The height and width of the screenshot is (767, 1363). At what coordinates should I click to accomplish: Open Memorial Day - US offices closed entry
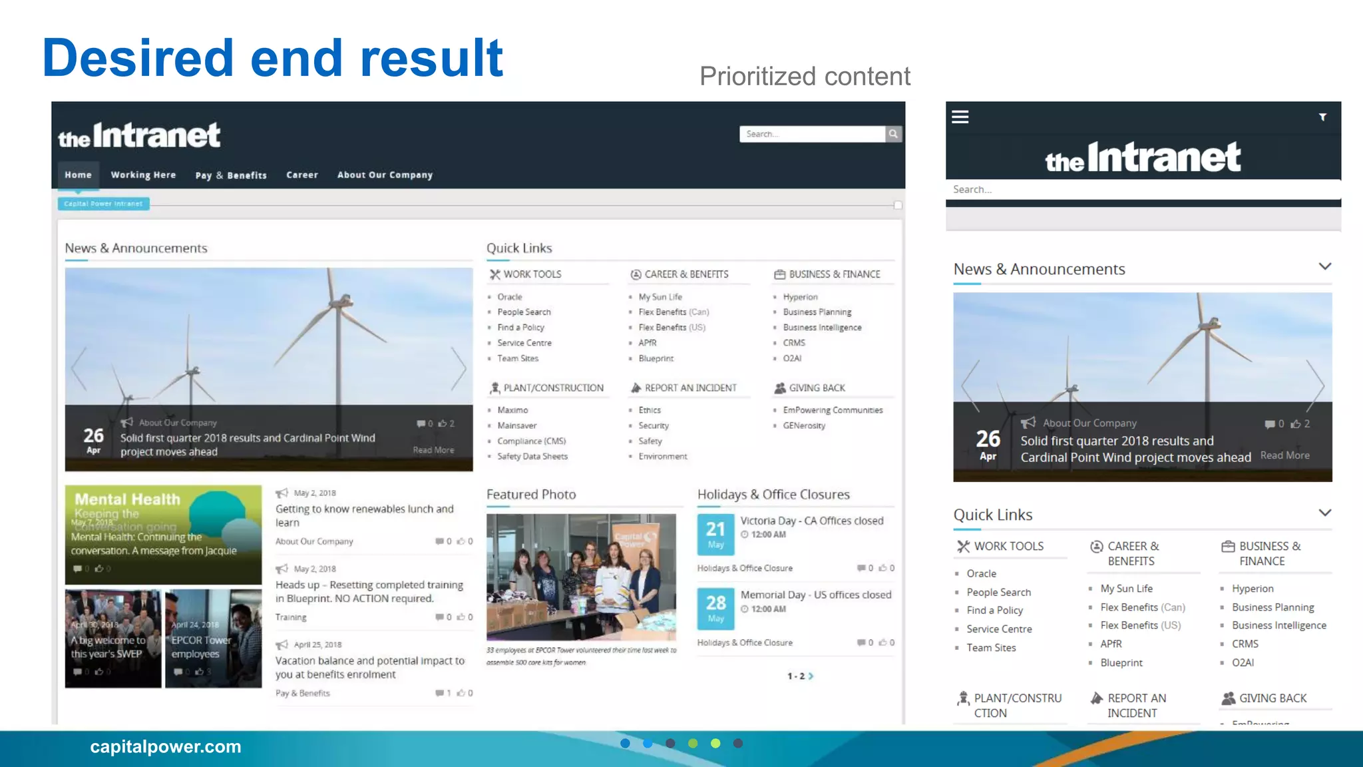(x=816, y=595)
